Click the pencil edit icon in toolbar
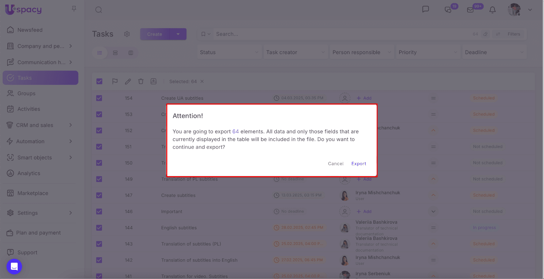This screenshot has width=544, height=279. coord(128,81)
